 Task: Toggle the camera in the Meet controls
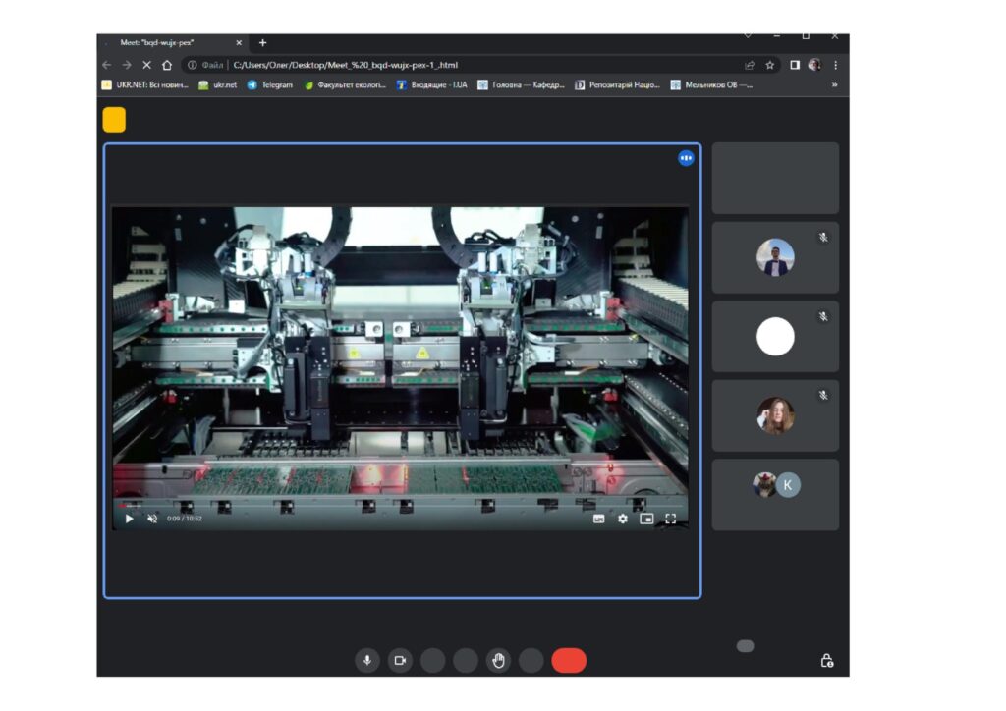tap(400, 661)
